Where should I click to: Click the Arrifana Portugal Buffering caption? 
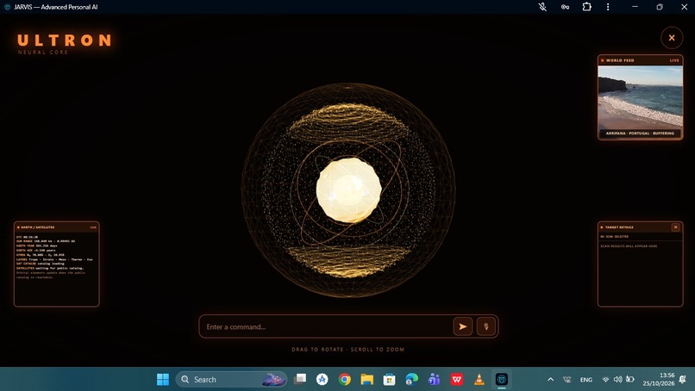point(640,133)
